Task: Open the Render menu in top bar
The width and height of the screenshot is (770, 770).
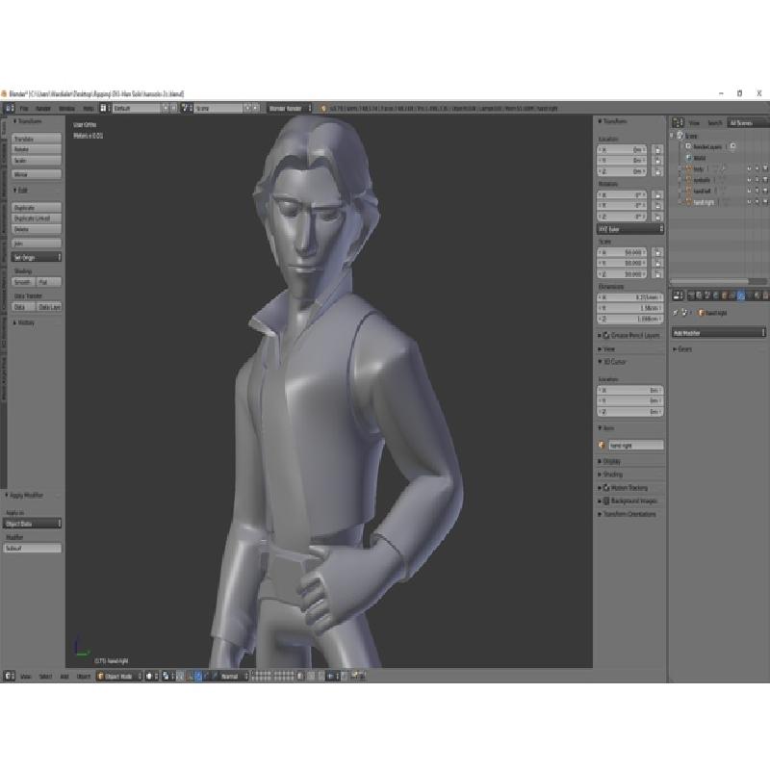Action: click(43, 109)
